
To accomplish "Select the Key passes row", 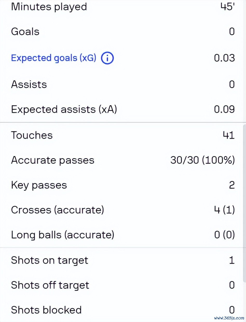I will point(123,185).
